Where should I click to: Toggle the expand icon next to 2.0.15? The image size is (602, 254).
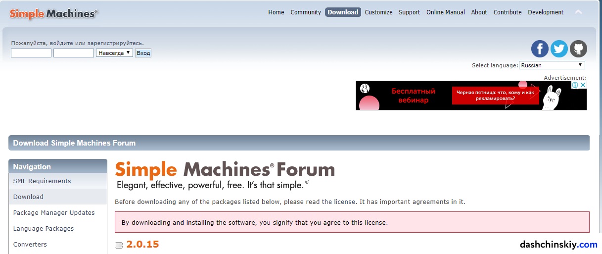(119, 245)
